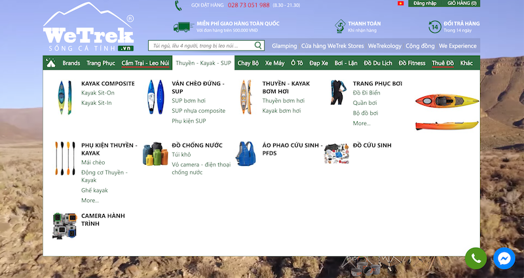Image resolution: width=524 pixels, height=278 pixels.
Task: Open SUP bơm hơi link
Action: point(189,101)
